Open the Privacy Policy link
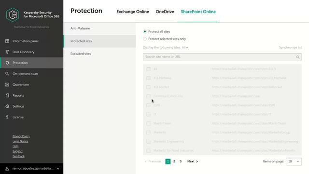Screen dimensions: 309x174 21,136
